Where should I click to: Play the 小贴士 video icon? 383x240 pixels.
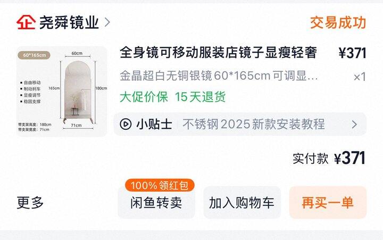click(126, 124)
